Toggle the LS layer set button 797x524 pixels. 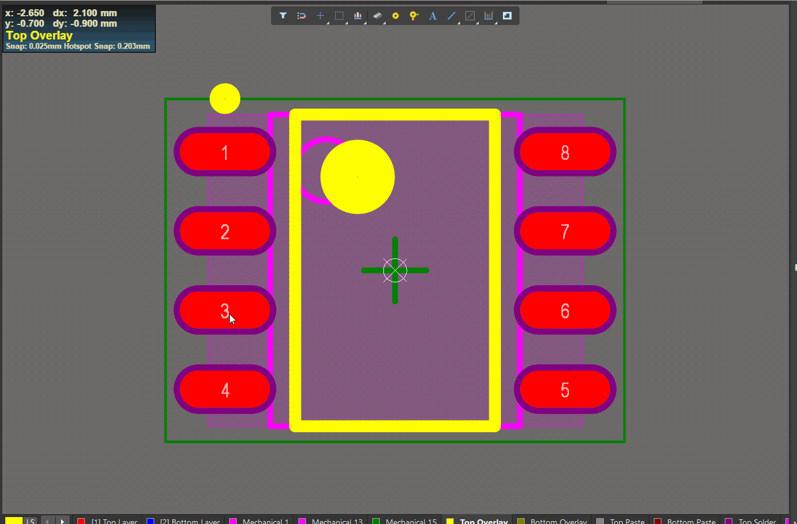pyautogui.click(x=30, y=521)
